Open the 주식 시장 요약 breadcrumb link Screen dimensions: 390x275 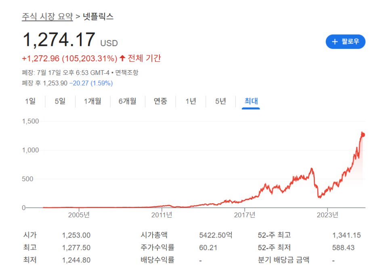coord(47,17)
